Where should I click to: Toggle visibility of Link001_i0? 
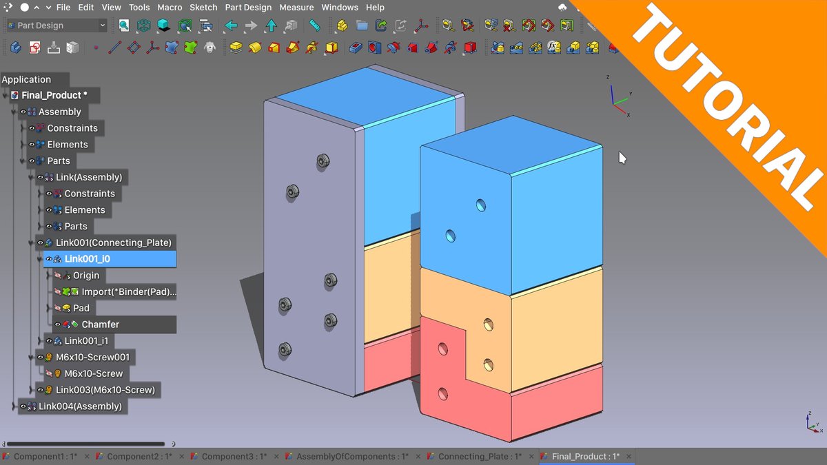click(x=49, y=259)
